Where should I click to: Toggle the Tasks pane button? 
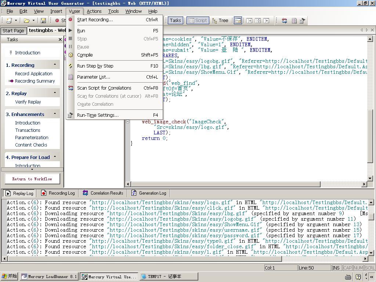coord(175,21)
